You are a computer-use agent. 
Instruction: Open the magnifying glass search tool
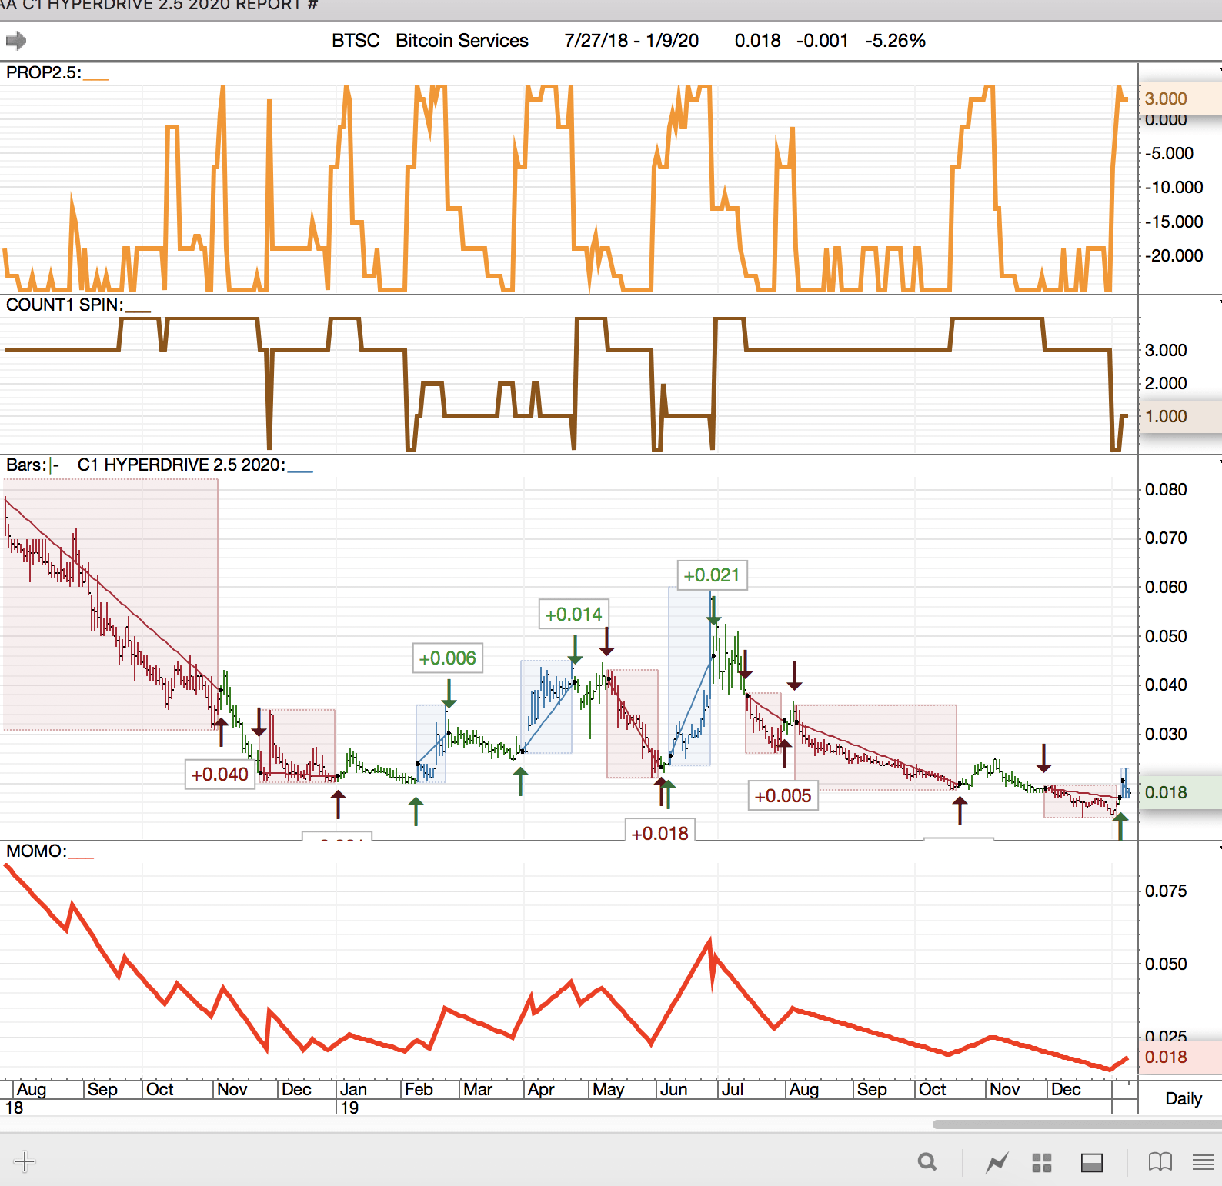[927, 1162]
